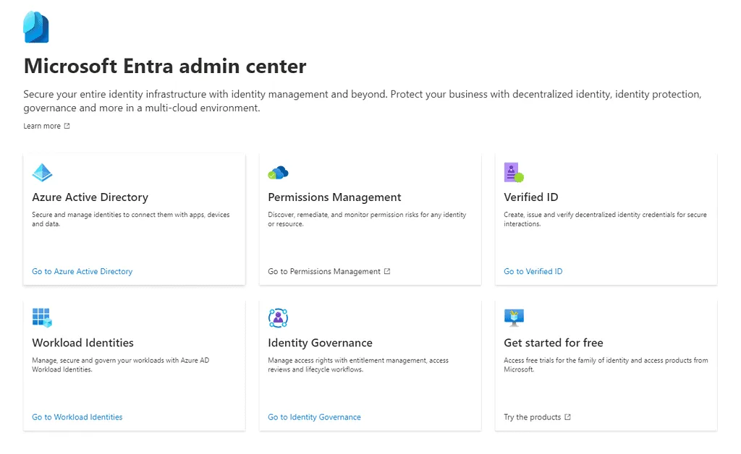The height and width of the screenshot is (454, 741).
Task: Click the Get started monitor icon
Action: coord(514,318)
